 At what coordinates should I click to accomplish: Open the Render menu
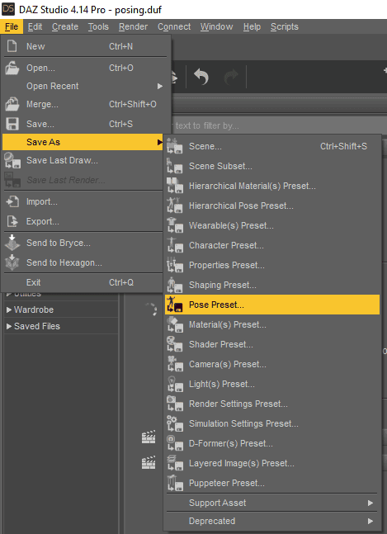(133, 26)
